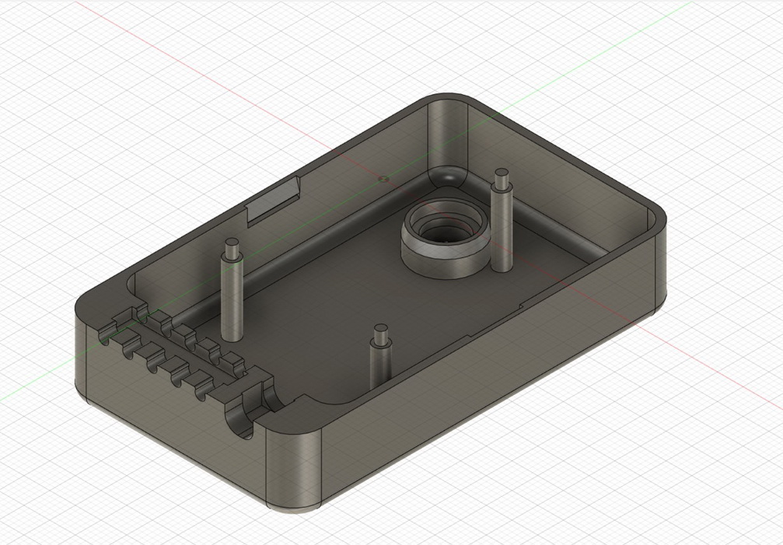Select the tall standoff post near the cable comb

(232, 291)
